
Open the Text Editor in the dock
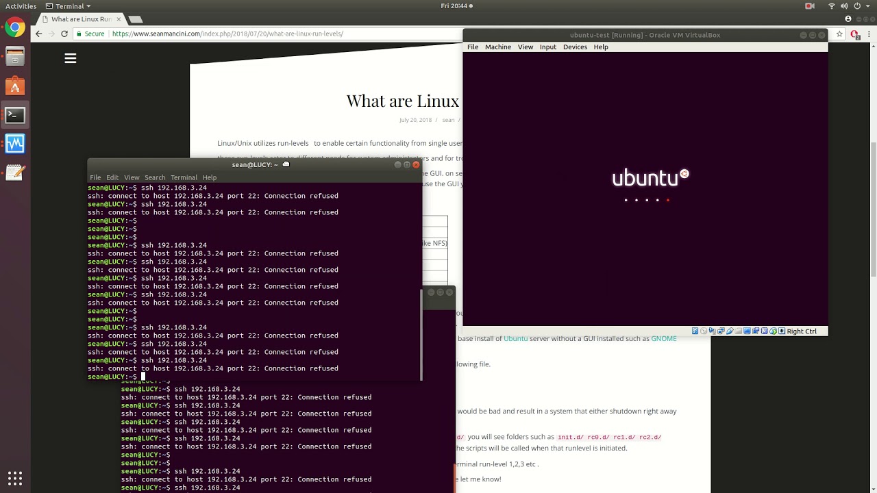pos(14,173)
